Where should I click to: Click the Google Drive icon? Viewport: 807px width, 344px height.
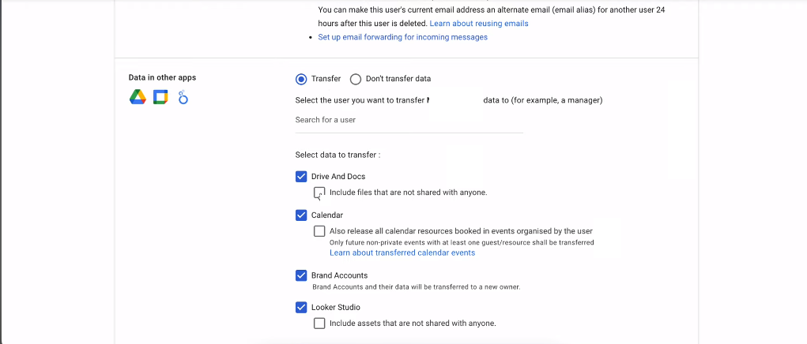[138, 96]
